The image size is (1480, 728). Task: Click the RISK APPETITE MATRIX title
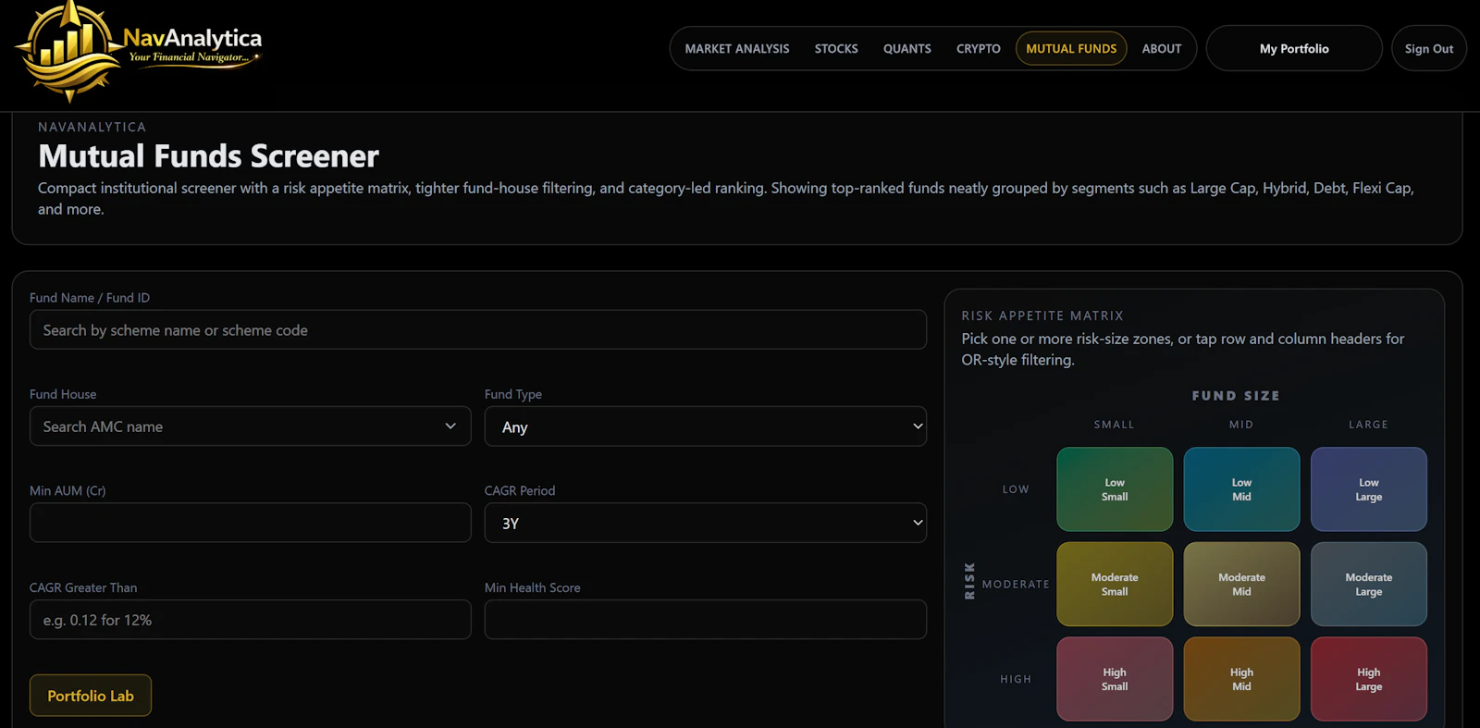[1042, 315]
